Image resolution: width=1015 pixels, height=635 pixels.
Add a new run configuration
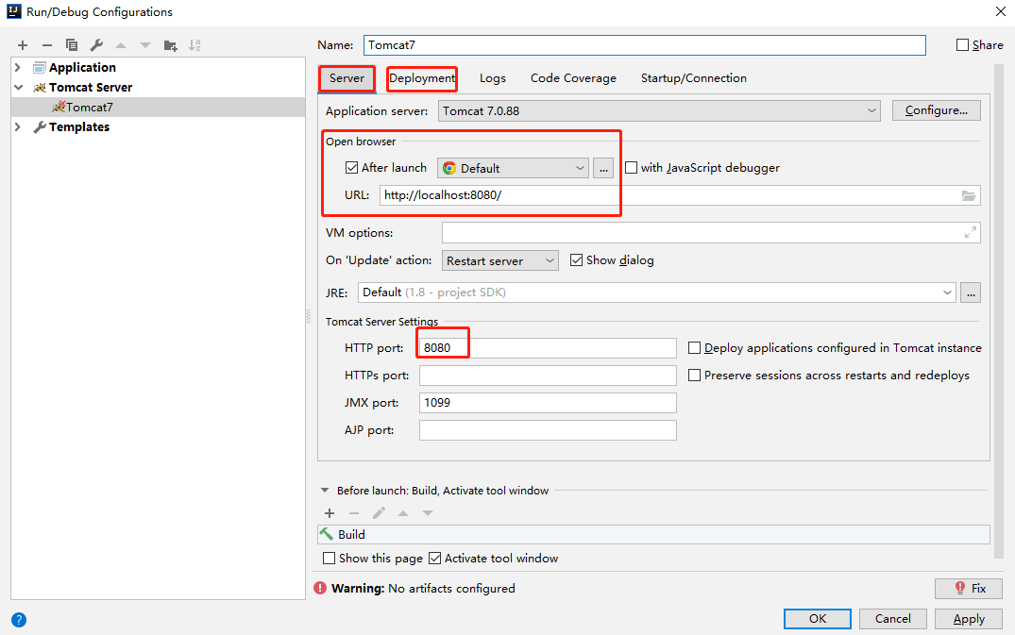click(x=23, y=44)
